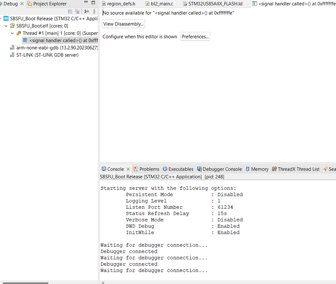Close the Console tab

pyautogui.click(x=128, y=169)
